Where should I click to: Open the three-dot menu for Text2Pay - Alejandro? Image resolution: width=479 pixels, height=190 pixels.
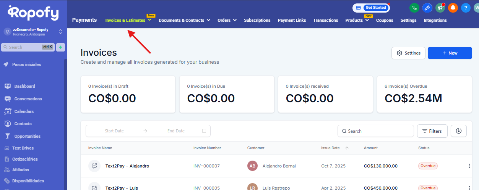469,166
